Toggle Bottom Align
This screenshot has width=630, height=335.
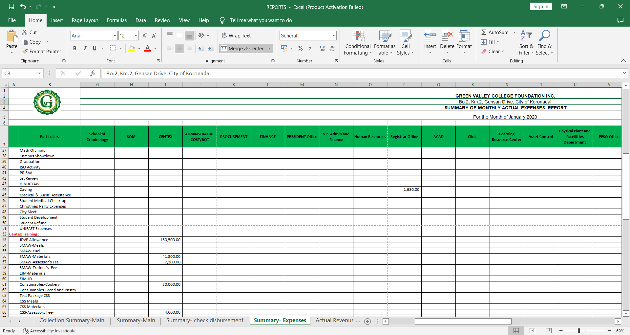pos(189,35)
